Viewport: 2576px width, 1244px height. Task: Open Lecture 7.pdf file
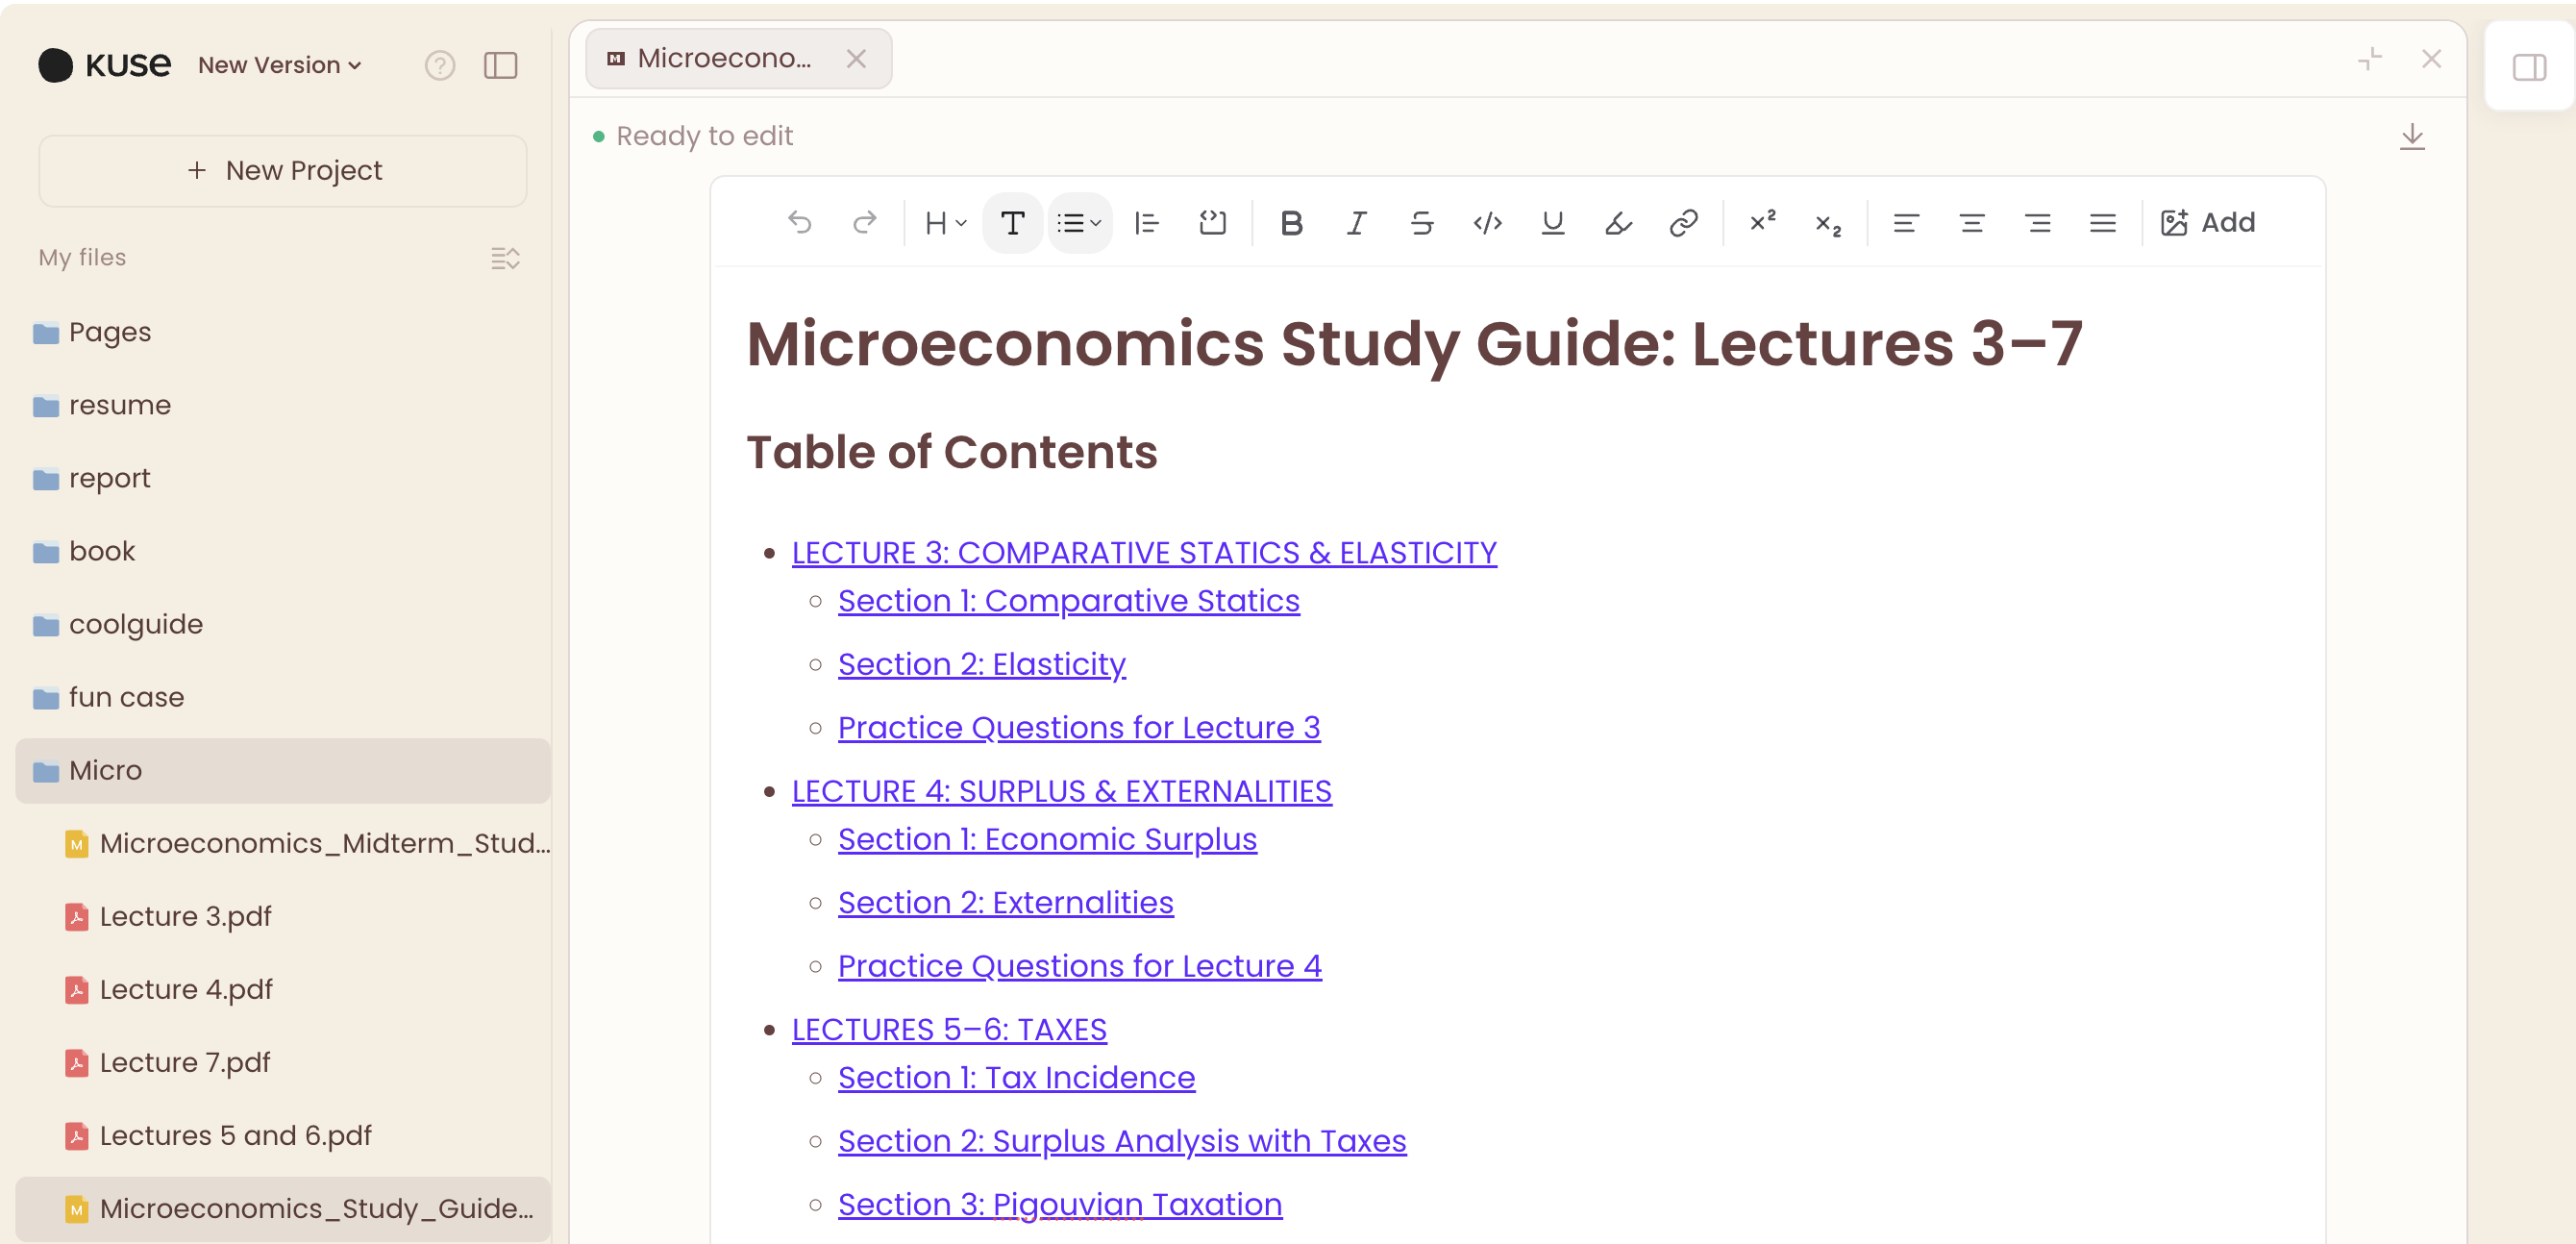(x=185, y=1062)
